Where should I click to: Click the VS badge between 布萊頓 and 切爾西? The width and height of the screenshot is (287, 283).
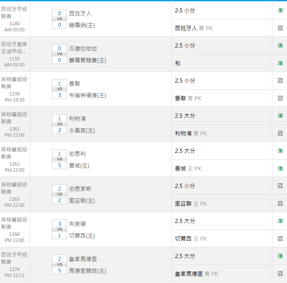click(59, 229)
